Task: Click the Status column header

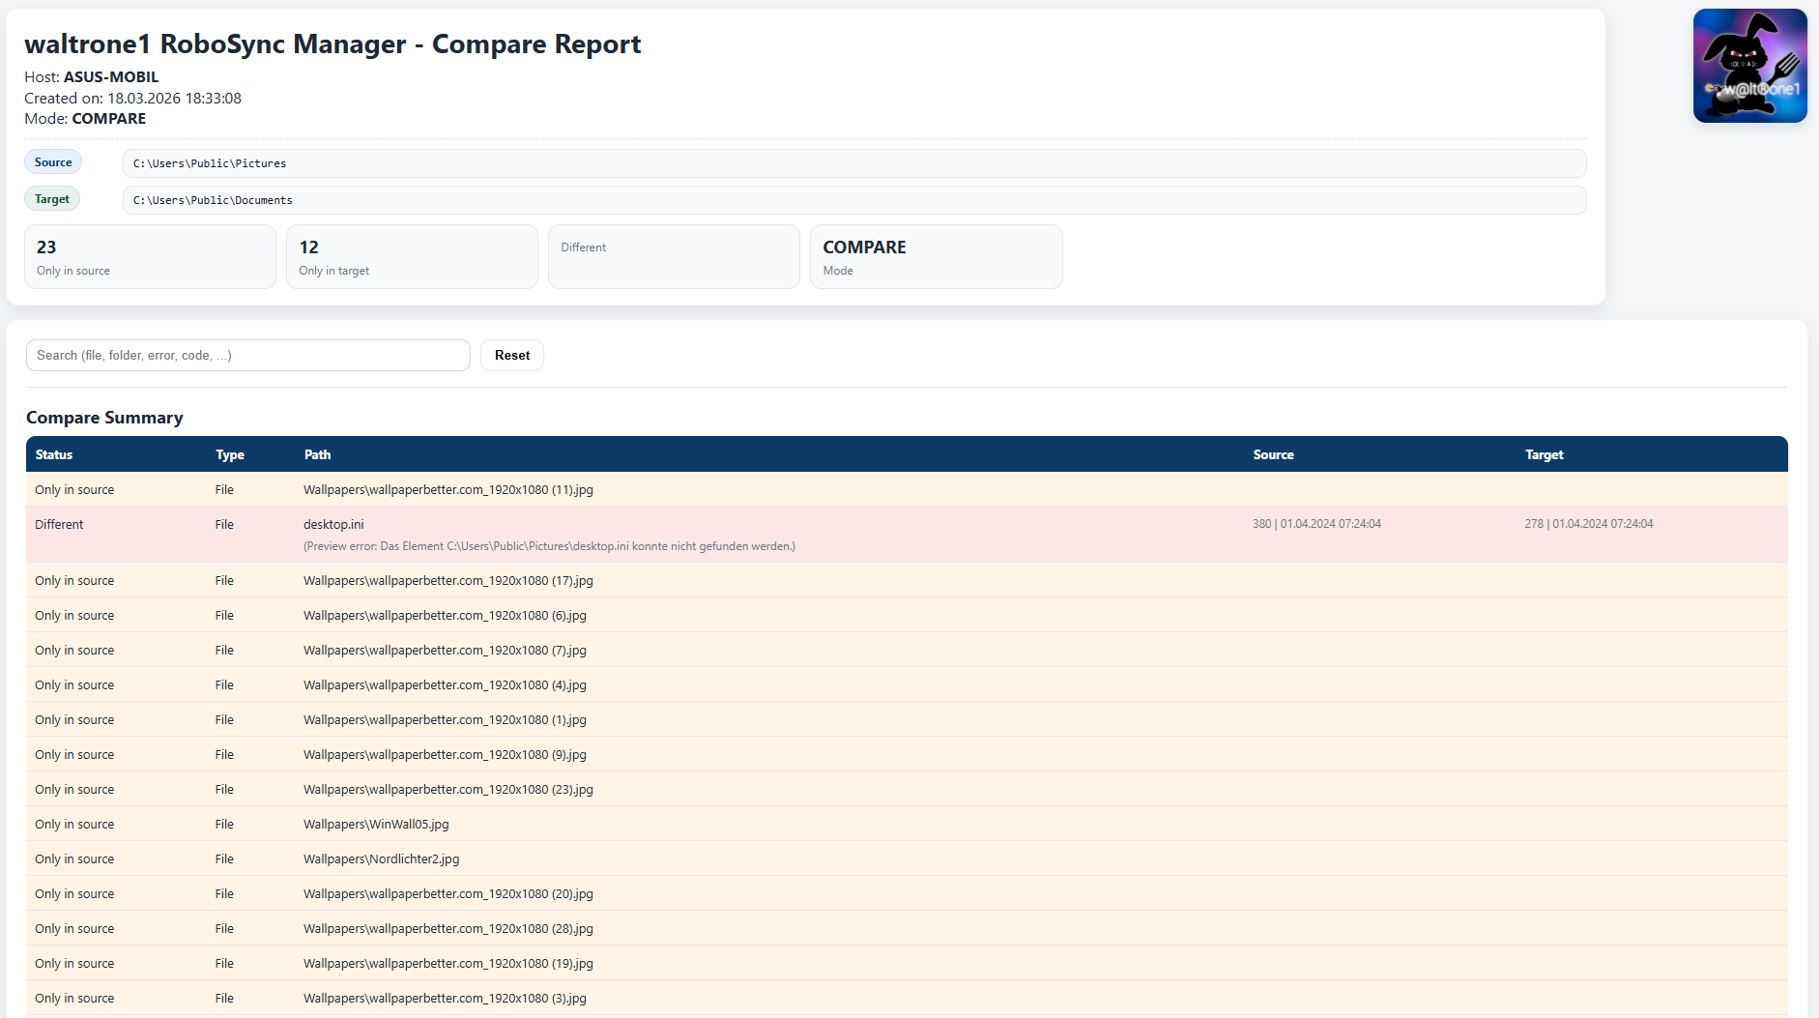Action: tap(54, 454)
